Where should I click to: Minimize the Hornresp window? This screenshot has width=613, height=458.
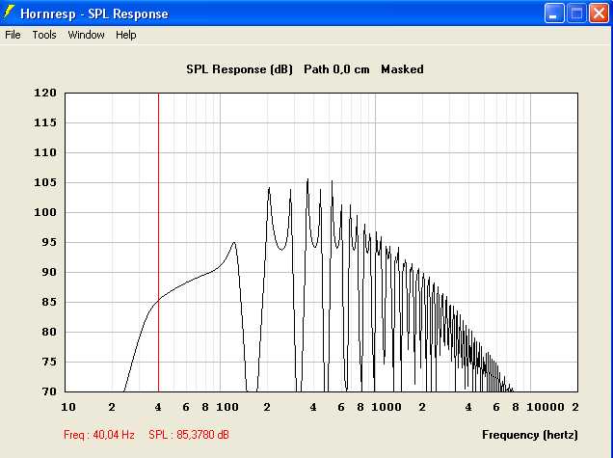(x=554, y=13)
